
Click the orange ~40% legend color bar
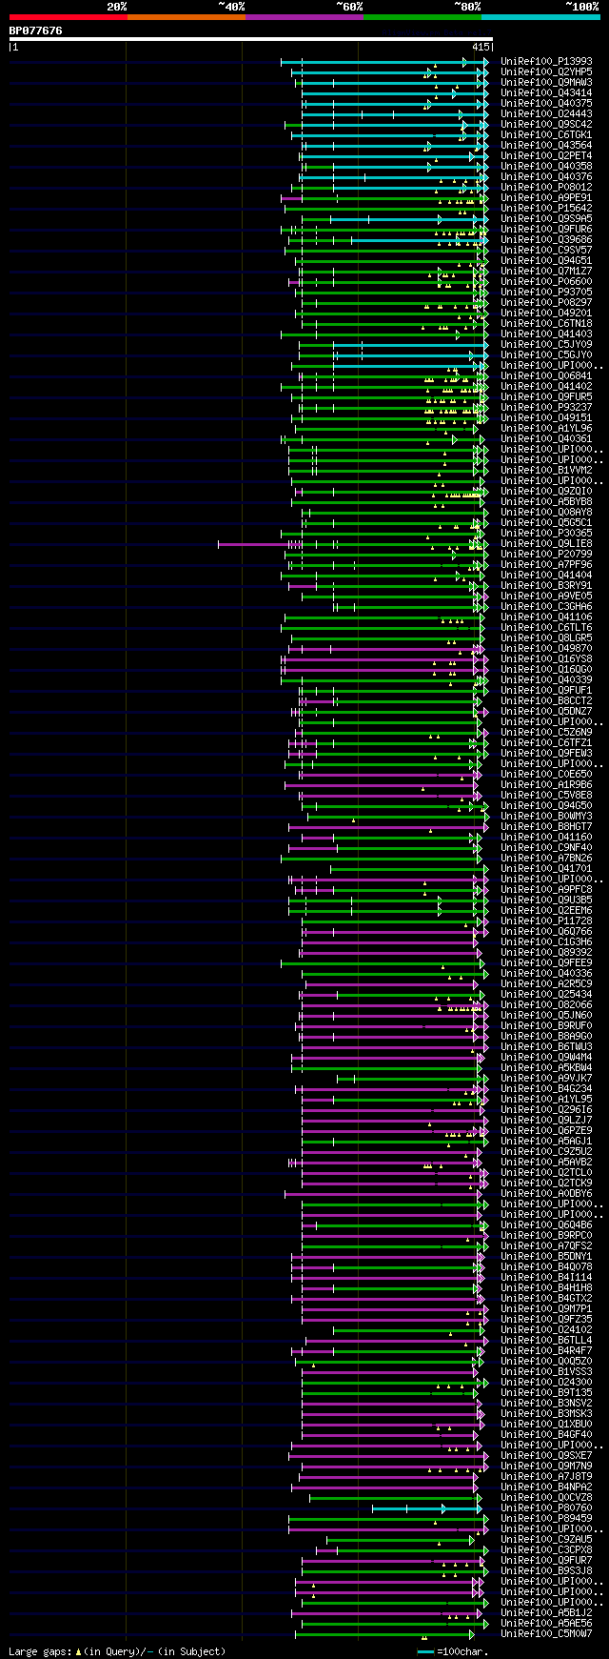click(187, 17)
